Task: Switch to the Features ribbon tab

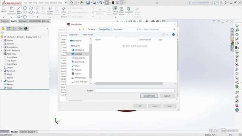Action: pos(5,21)
